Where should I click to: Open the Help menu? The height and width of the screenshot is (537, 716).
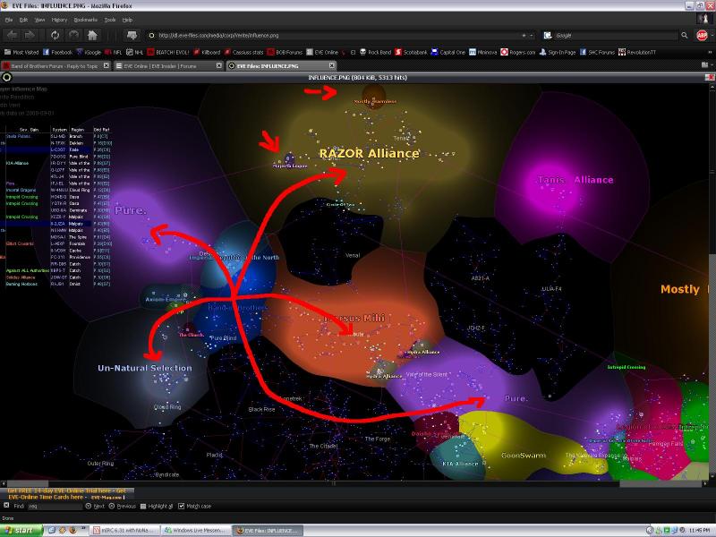[127, 20]
